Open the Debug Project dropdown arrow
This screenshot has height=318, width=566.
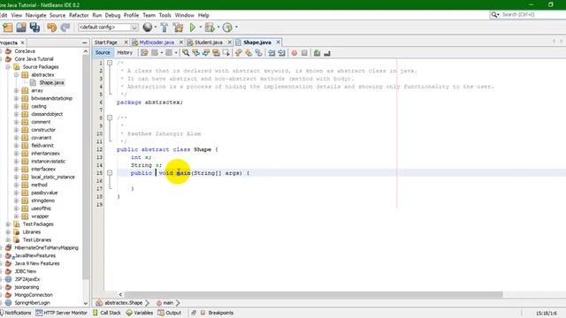point(218,27)
